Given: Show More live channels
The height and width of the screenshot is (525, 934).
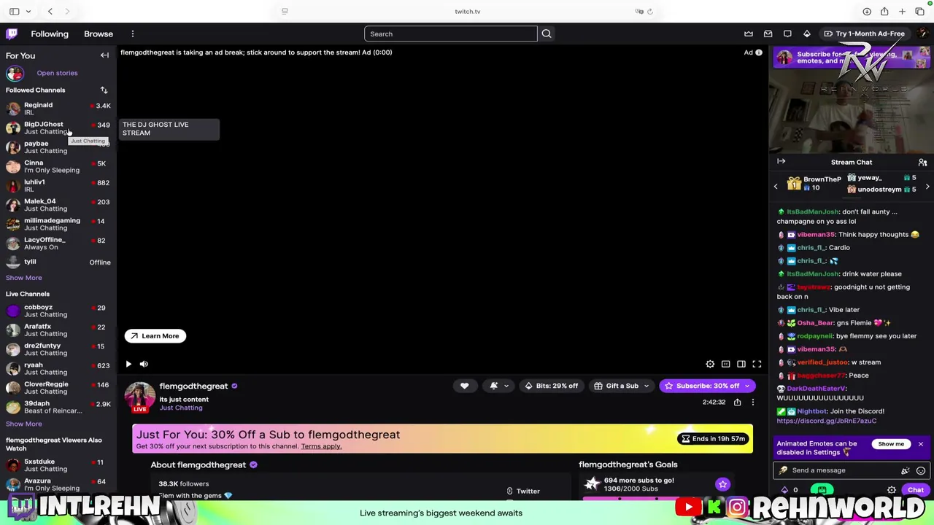Looking at the screenshot, I should [x=24, y=424].
